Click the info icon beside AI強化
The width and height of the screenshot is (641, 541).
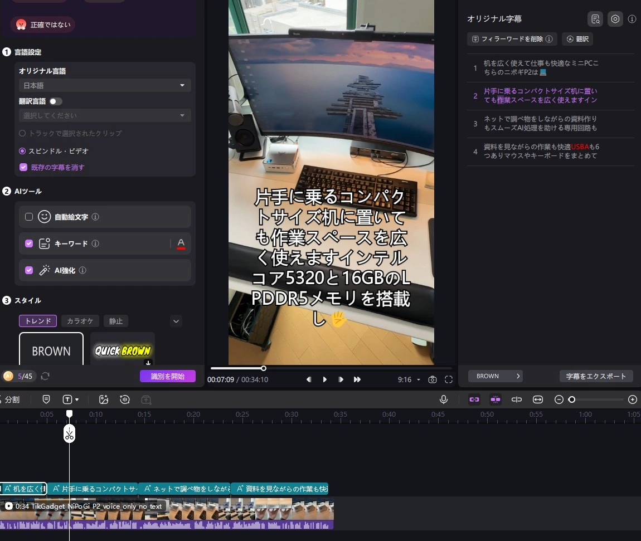point(82,270)
